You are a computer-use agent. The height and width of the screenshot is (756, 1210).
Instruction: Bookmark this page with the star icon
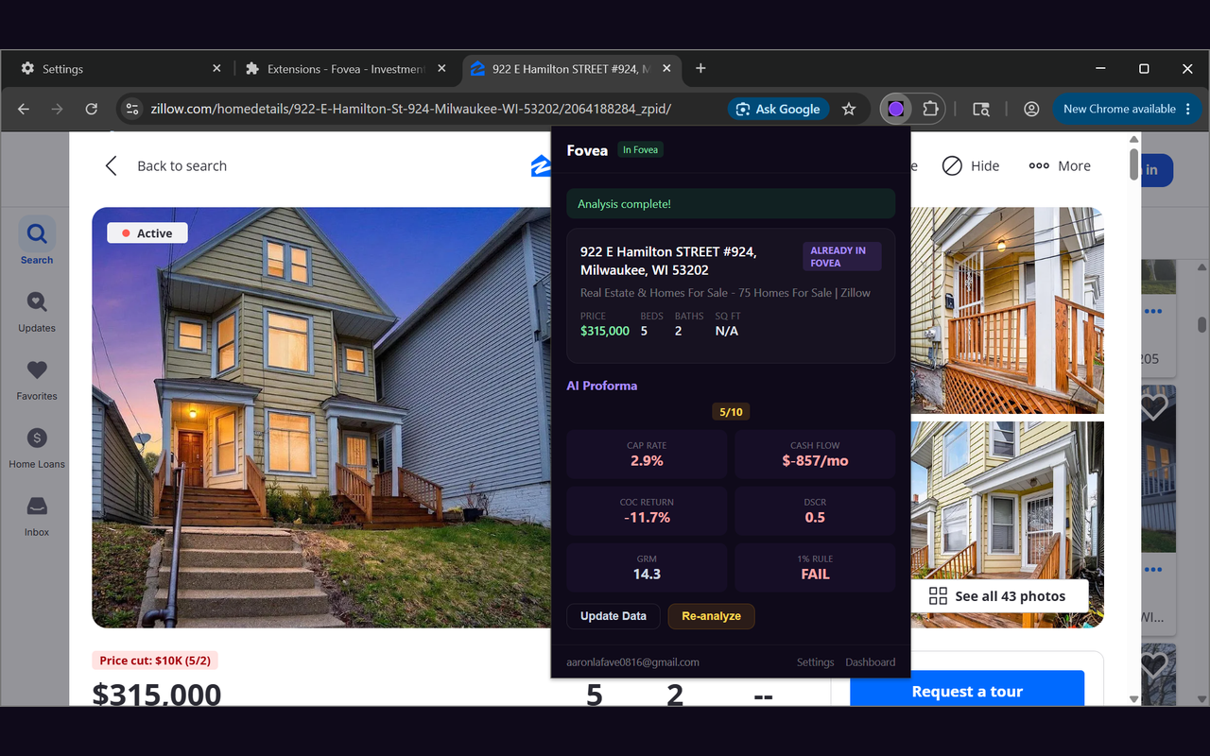click(x=849, y=109)
